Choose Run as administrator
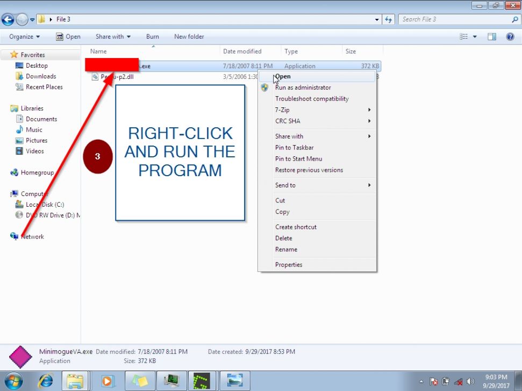The image size is (522, 391). point(317,88)
